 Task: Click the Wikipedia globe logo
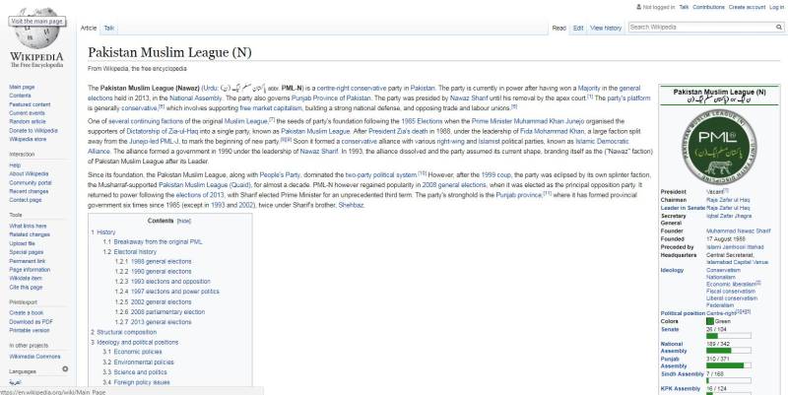click(36, 29)
